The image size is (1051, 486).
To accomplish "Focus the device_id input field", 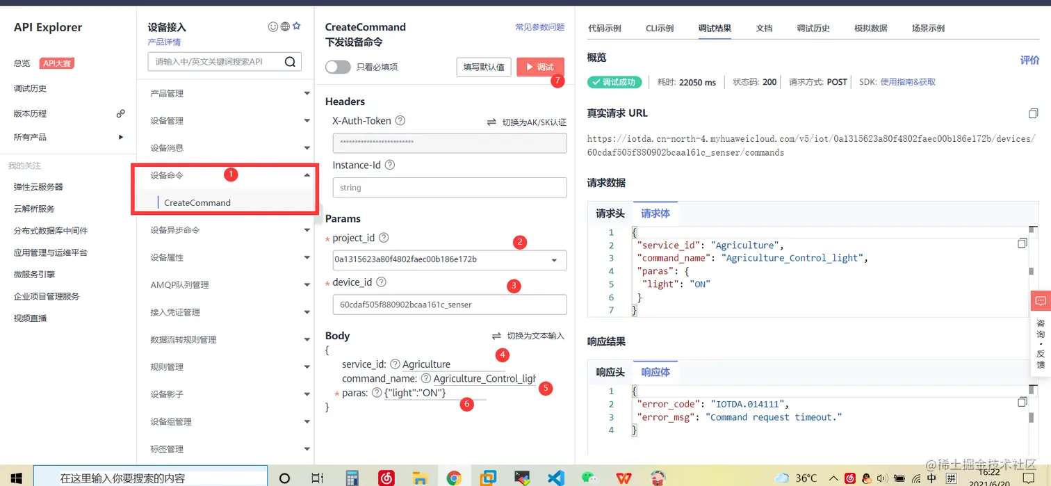I will click(x=450, y=305).
